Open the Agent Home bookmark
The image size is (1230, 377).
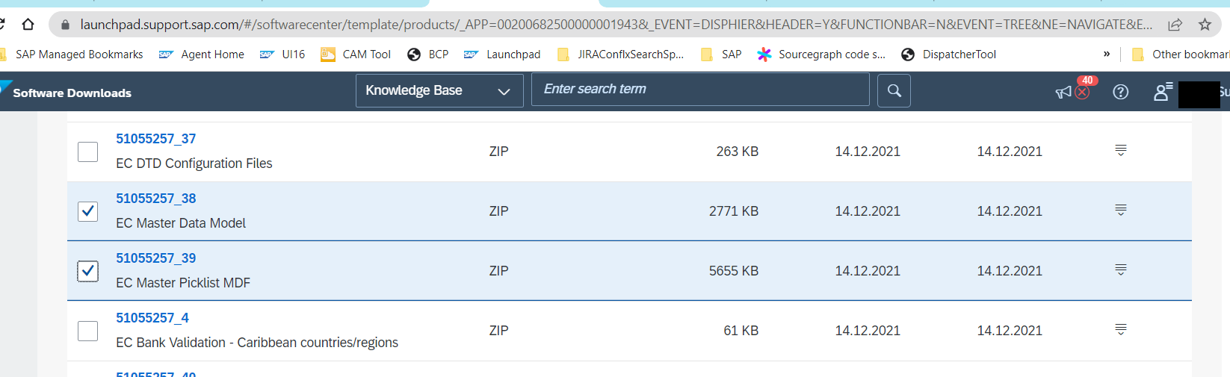coord(202,54)
